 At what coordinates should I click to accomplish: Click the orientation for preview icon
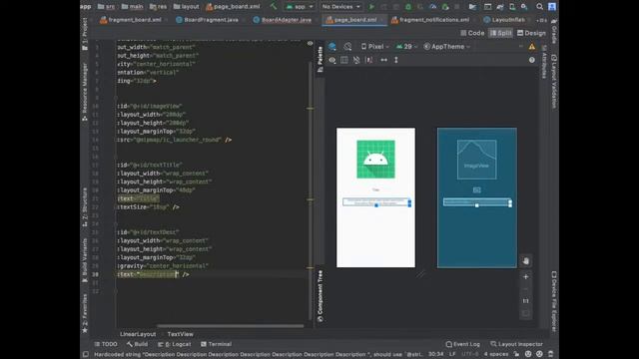pyautogui.click(x=347, y=47)
